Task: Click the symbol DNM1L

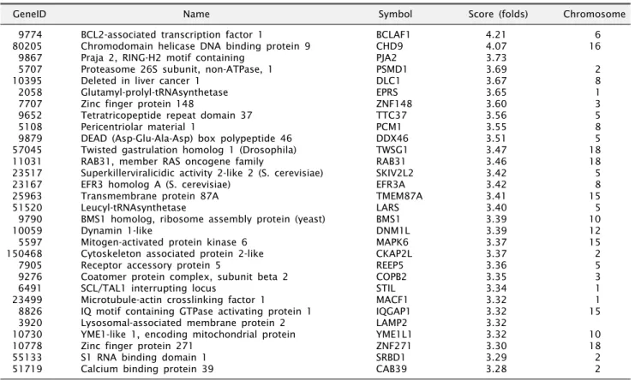Action: click(392, 230)
